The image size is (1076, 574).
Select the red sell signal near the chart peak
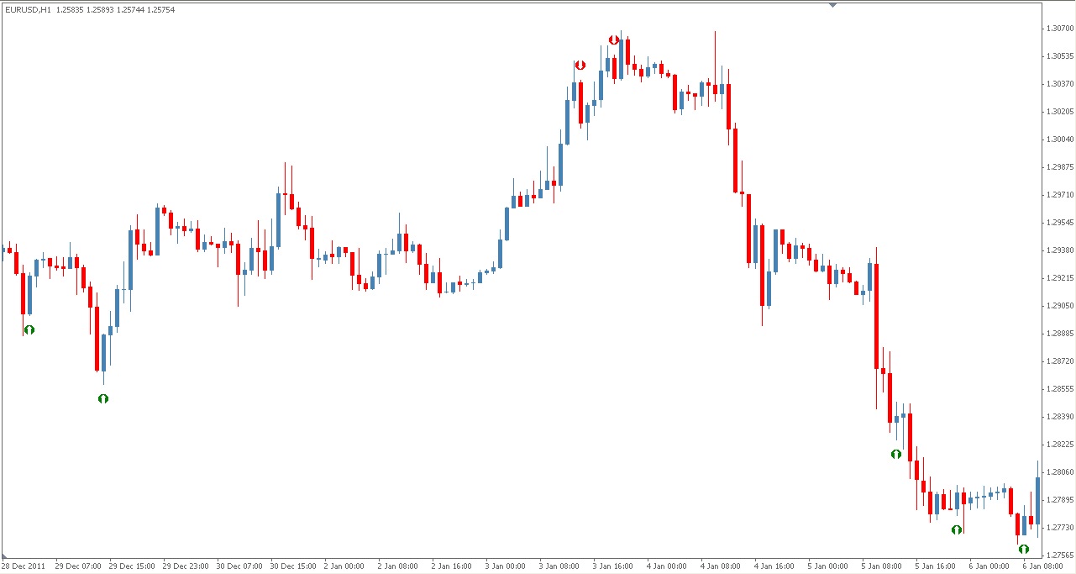614,38
